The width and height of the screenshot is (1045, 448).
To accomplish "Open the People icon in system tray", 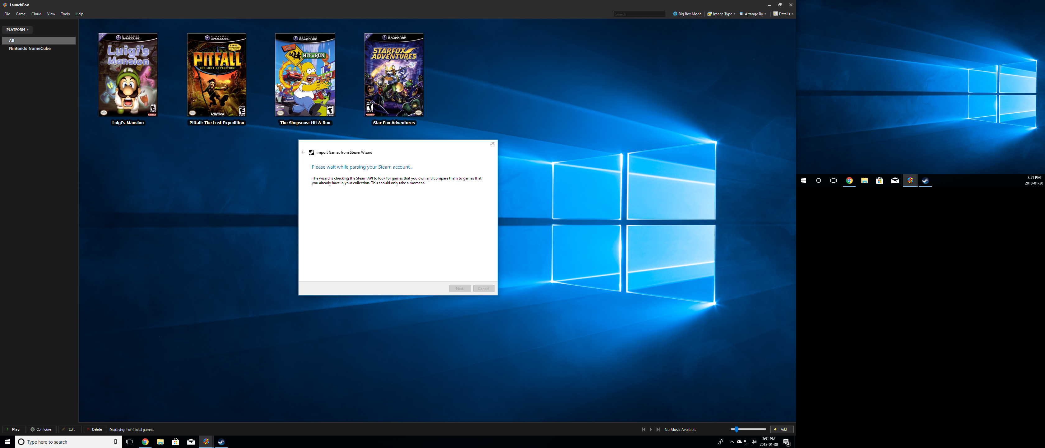I will [x=721, y=442].
